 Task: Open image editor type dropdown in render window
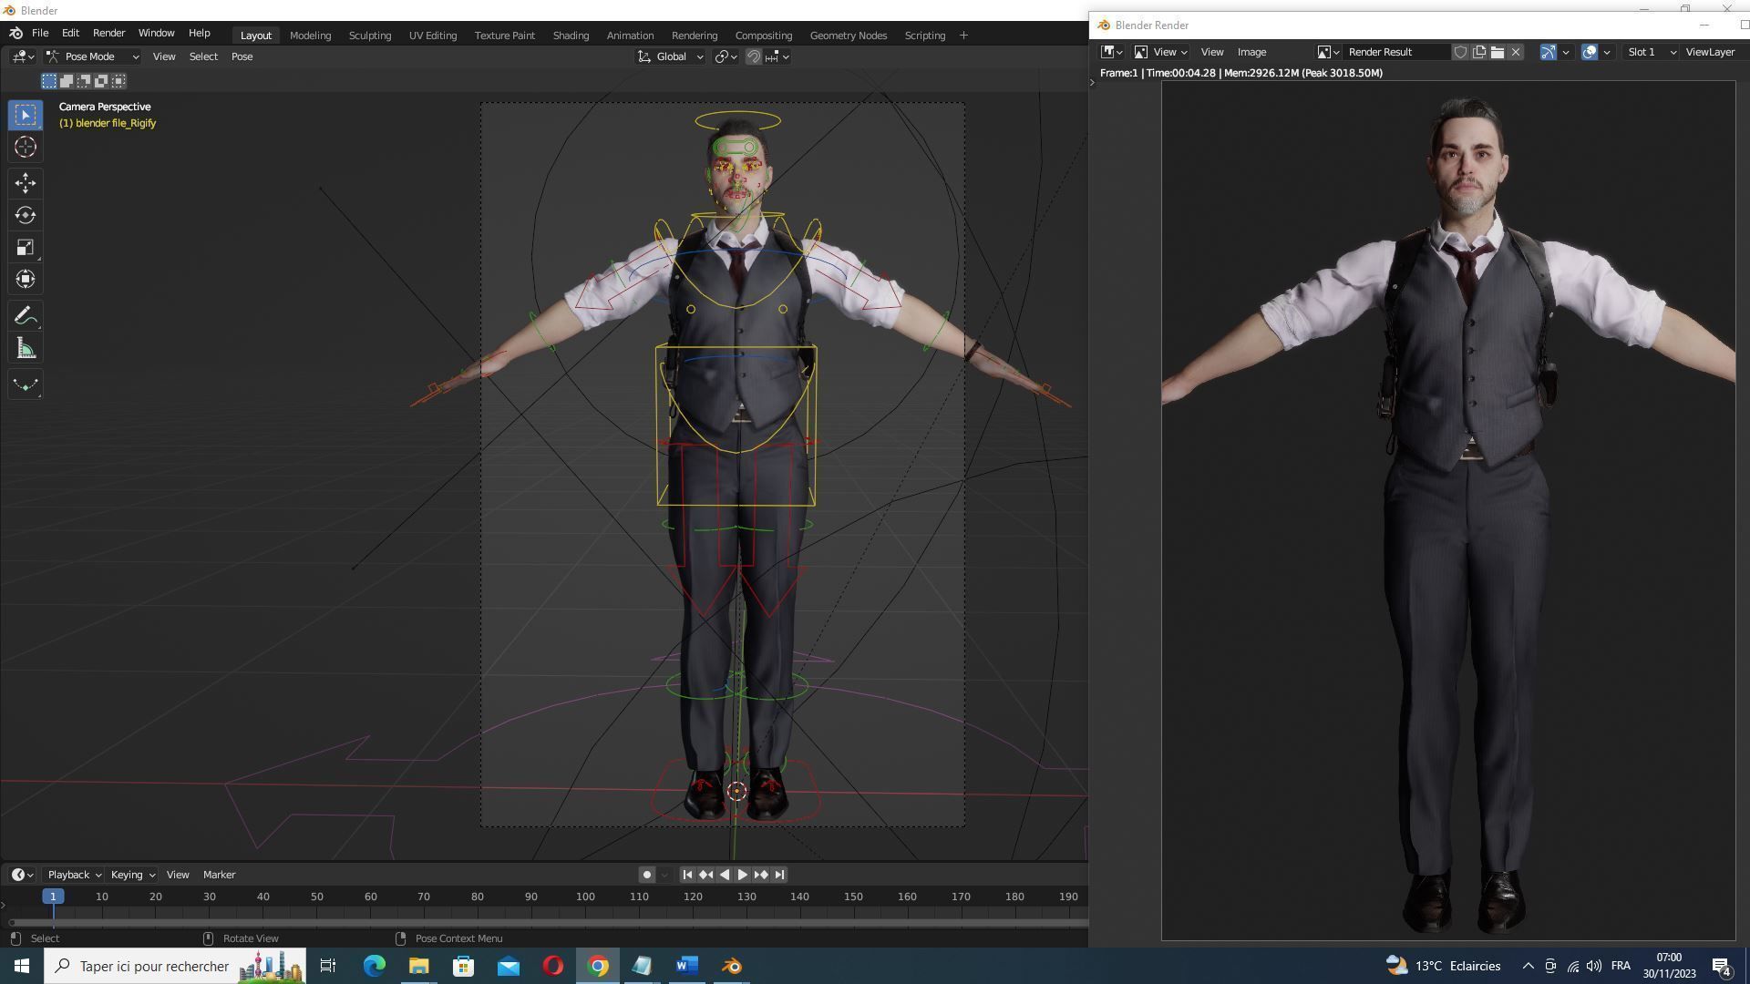[x=1112, y=52]
